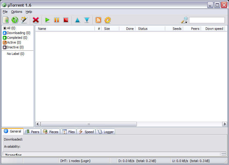Image resolution: width=229 pixels, height=165 pixels.
Task: Switch to the Logger tab
Action: click(x=106, y=132)
